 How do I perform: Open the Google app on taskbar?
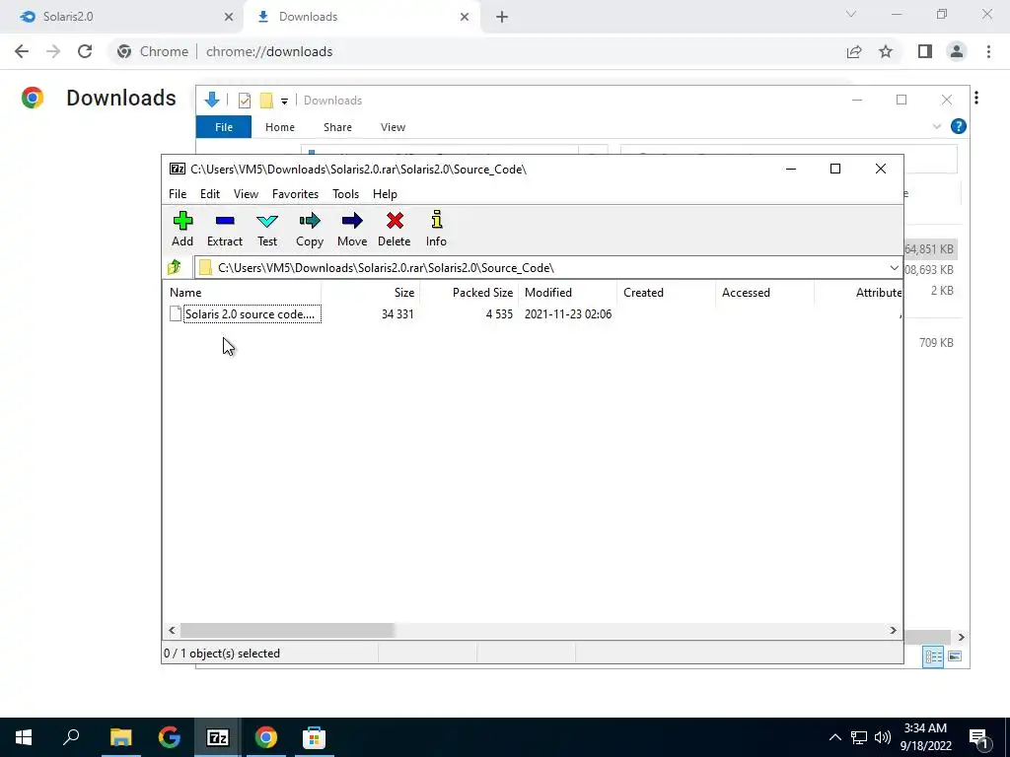tap(169, 737)
